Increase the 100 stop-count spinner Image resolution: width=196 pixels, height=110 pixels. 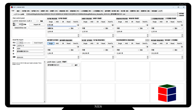(x=22, y=24)
